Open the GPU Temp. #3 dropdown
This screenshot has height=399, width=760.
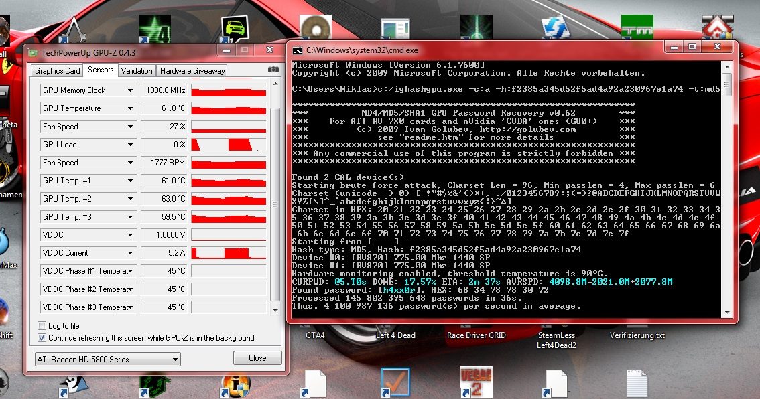[130, 217]
